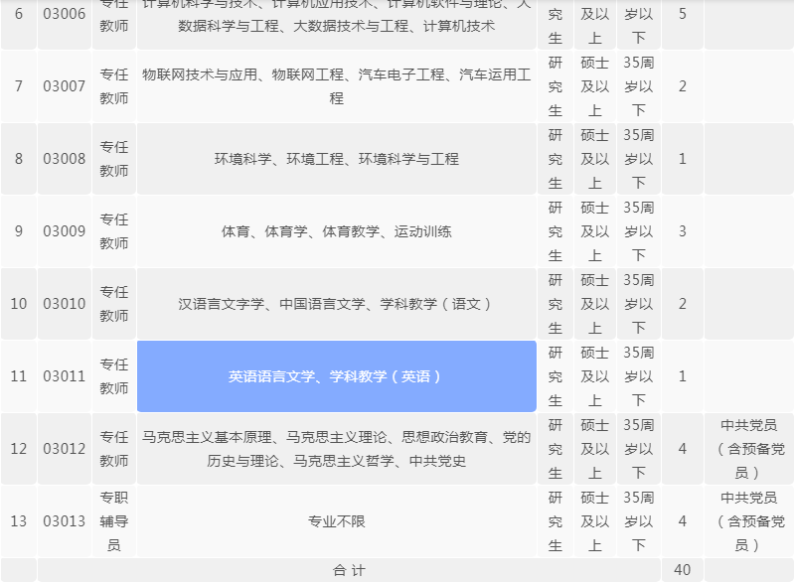Click 专职辅导员 position cell
This screenshot has height=582, width=794.
click(114, 520)
